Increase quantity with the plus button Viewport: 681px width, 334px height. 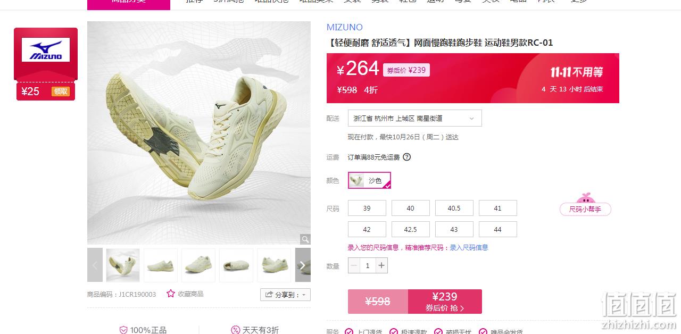[x=381, y=265]
